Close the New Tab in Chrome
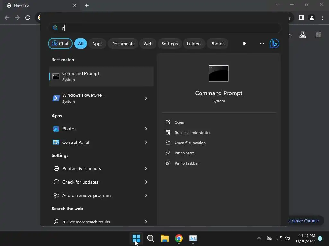This screenshot has height=246, width=329. [x=75, y=5]
